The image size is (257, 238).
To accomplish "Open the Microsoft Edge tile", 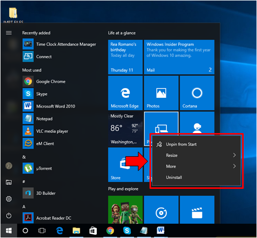I will [x=125, y=93].
